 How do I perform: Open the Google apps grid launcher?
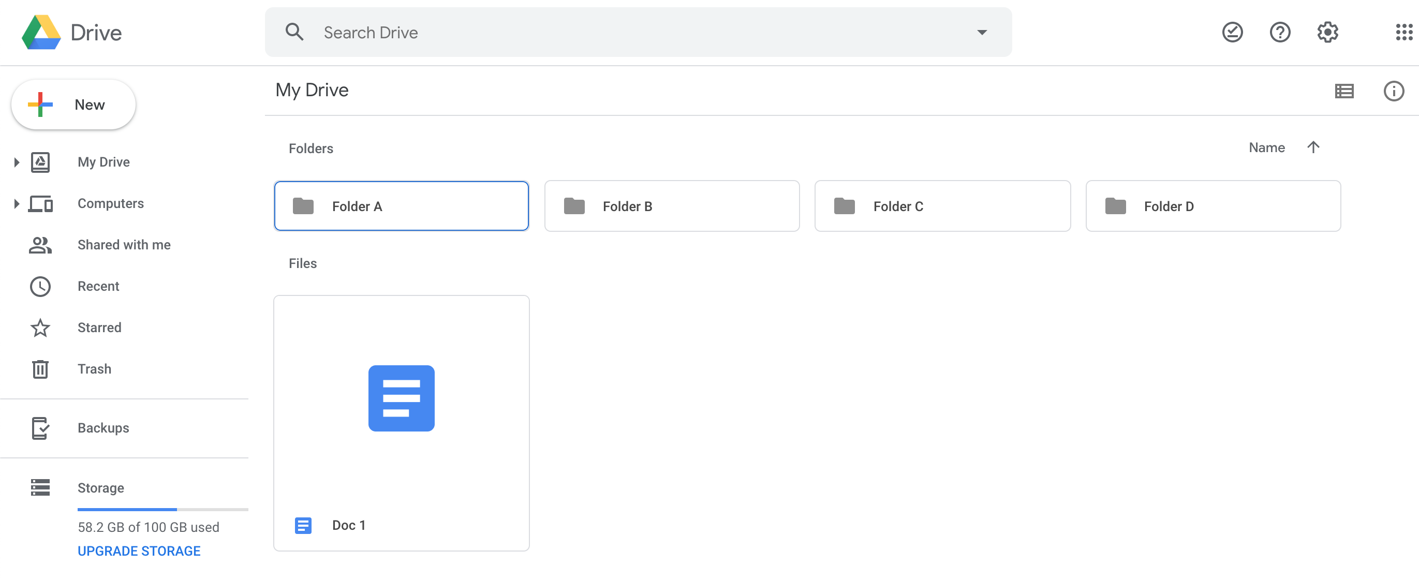coord(1403,33)
